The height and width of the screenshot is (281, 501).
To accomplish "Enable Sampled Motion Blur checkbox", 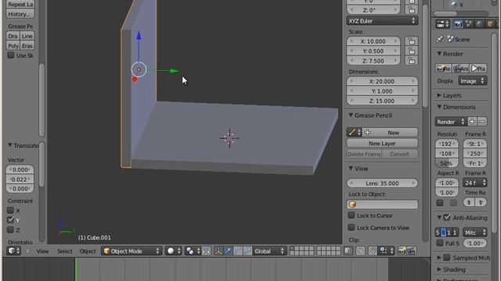I will coord(447,258).
